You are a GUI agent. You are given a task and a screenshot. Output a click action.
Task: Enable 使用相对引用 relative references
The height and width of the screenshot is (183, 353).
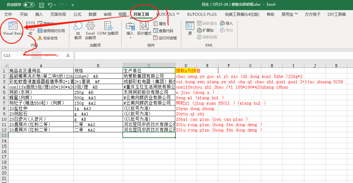click(x=51, y=31)
